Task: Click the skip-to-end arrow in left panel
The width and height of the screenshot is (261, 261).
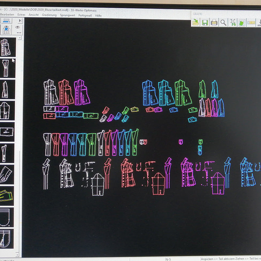Action: (21, 20)
